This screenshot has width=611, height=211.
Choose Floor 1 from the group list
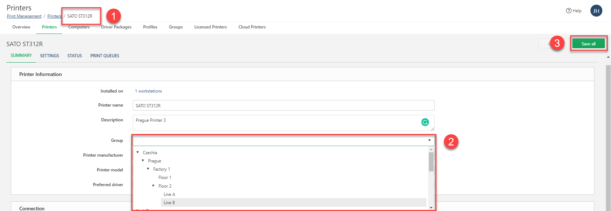tap(165, 178)
